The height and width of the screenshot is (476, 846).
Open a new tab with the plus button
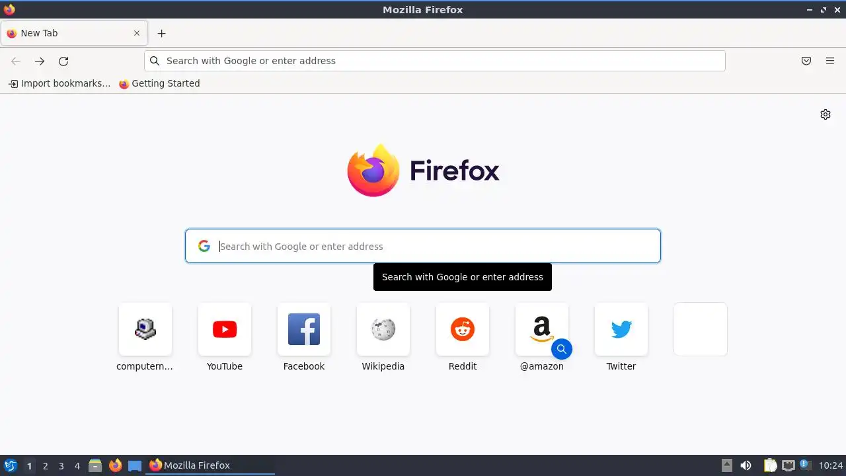[161, 33]
